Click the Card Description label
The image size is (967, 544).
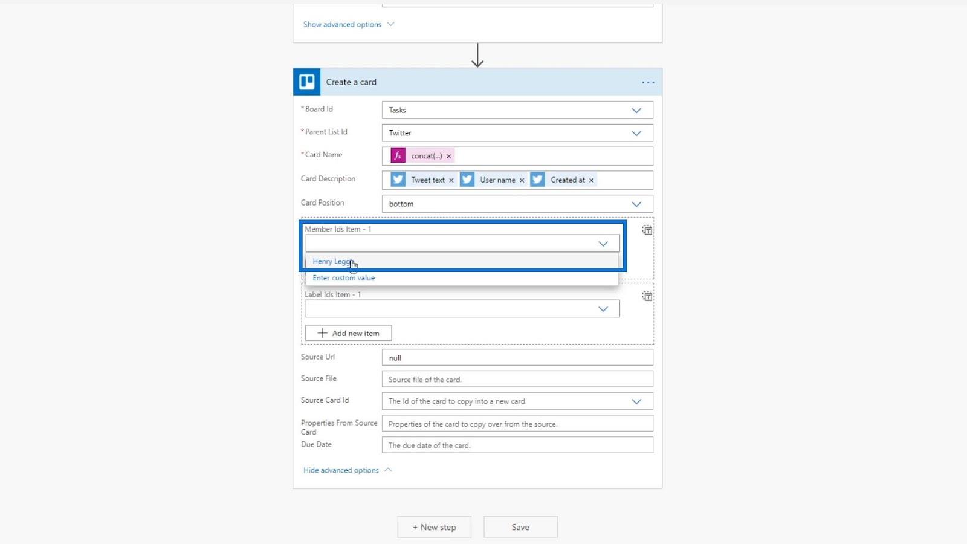pyautogui.click(x=328, y=179)
